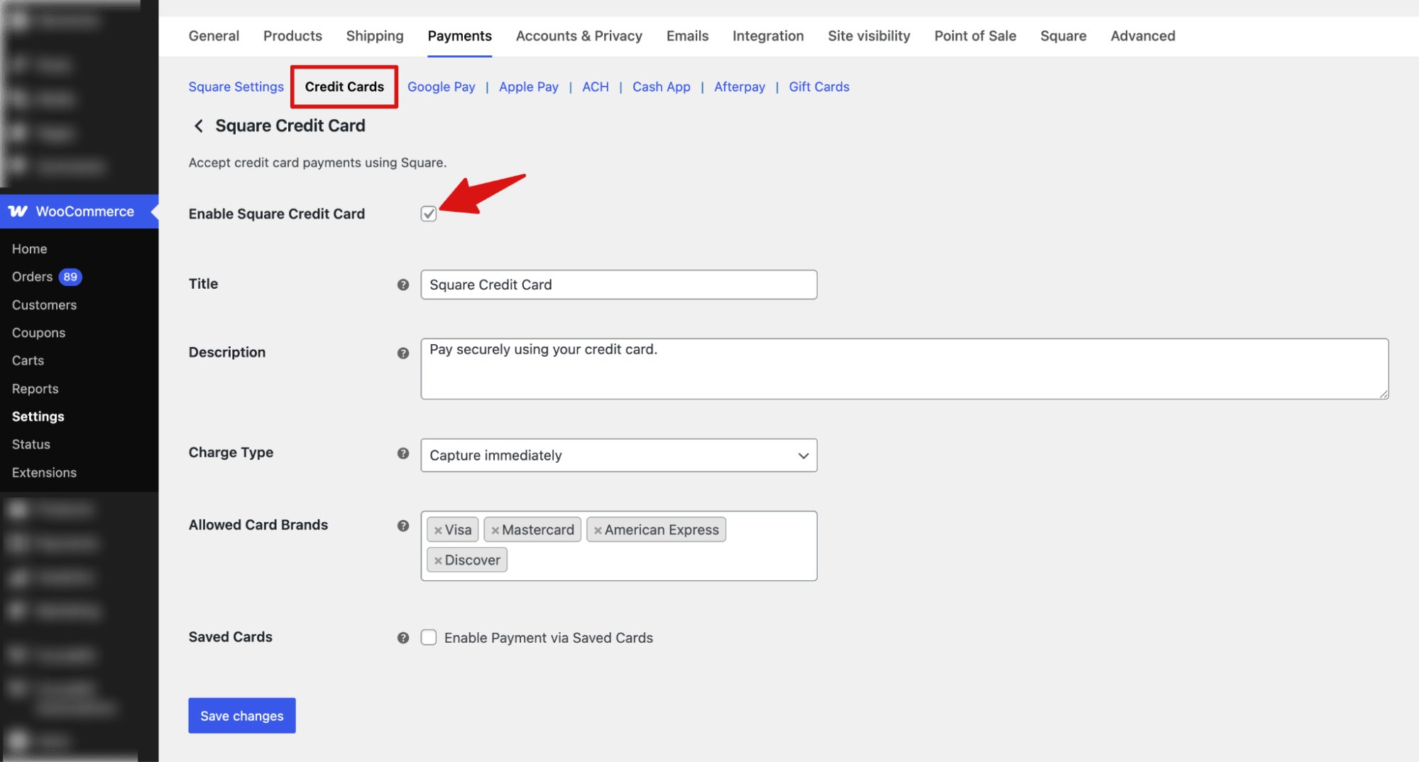Screen dimensions: 1419x762
Task: Open the General settings tab
Action: pos(214,35)
